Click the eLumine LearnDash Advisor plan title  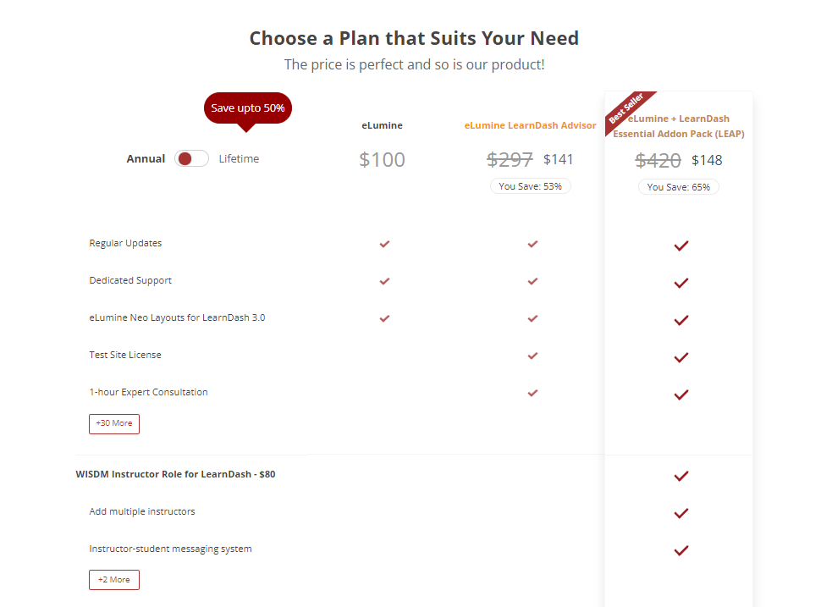(x=530, y=125)
